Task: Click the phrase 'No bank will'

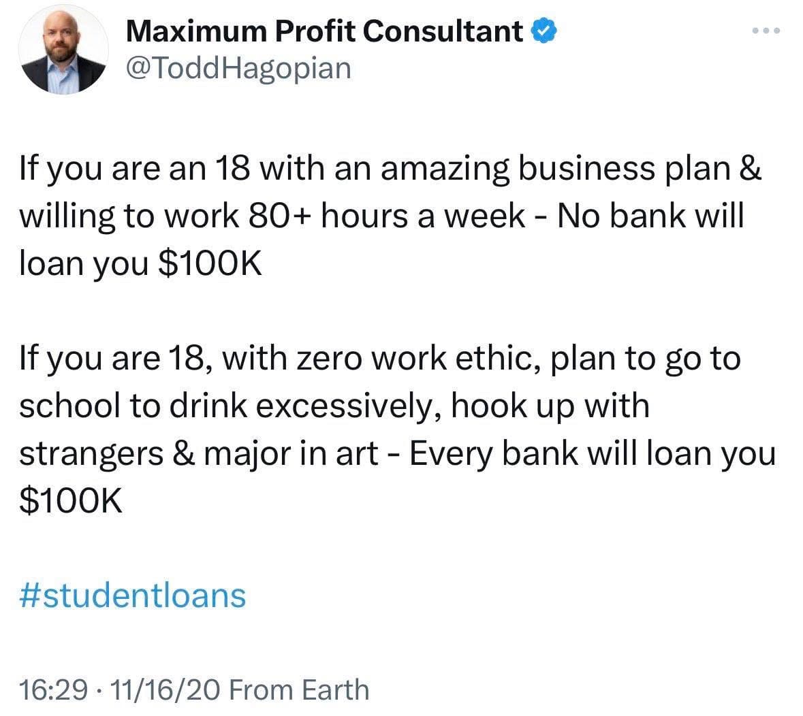Action: [x=650, y=216]
